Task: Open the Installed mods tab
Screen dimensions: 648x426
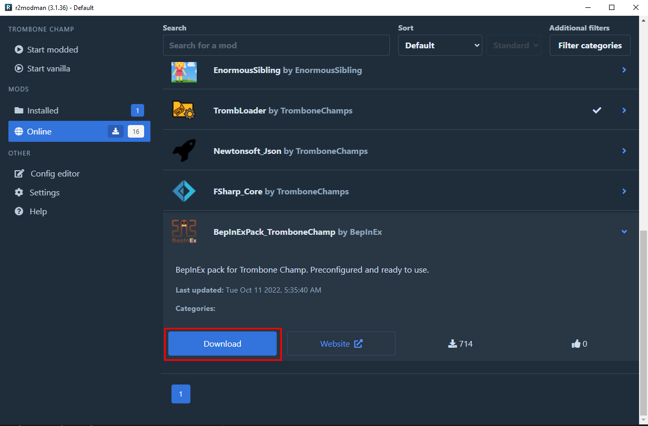Action: pyautogui.click(x=79, y=110)
